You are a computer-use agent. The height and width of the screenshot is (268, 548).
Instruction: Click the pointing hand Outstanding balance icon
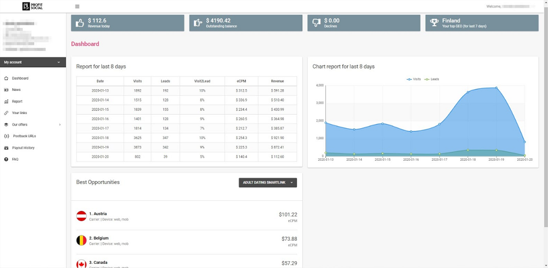coord(198,23)
